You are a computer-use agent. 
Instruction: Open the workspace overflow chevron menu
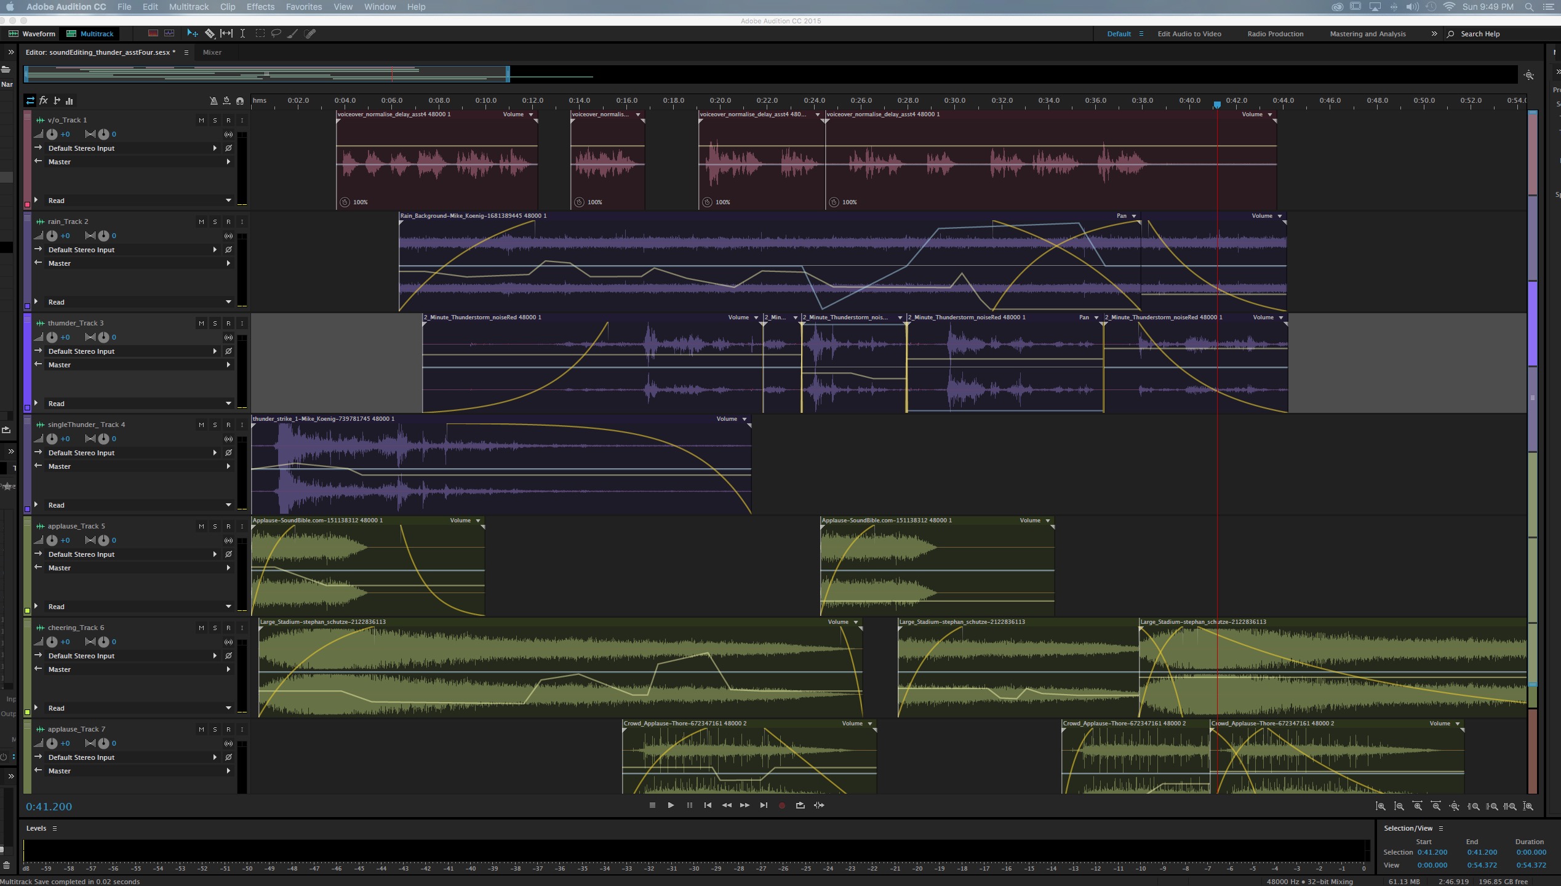tap(1434, 34)
